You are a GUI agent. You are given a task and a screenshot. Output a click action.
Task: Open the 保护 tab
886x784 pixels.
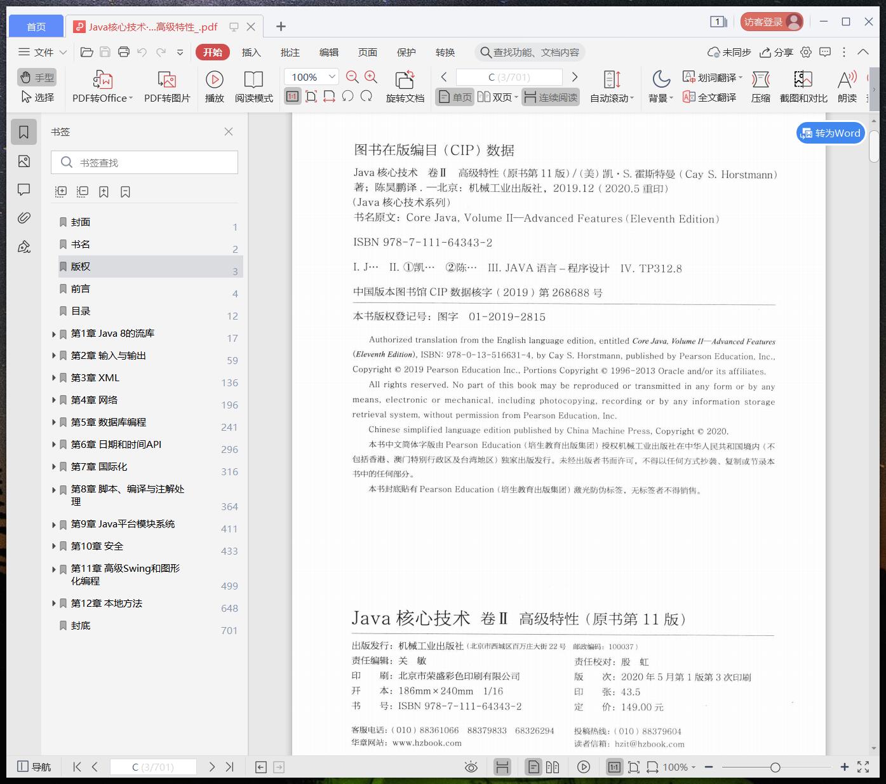click(406, 52)
